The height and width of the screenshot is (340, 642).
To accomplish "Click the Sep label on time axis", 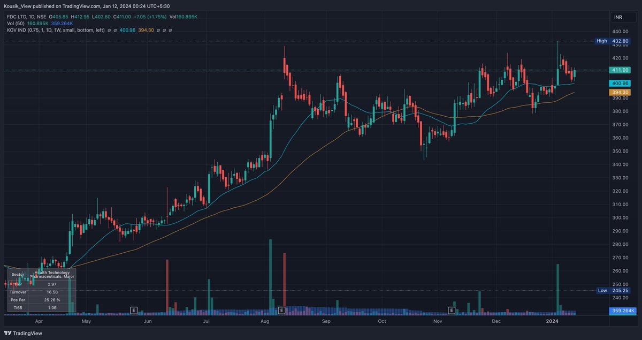I will point(327,322).
